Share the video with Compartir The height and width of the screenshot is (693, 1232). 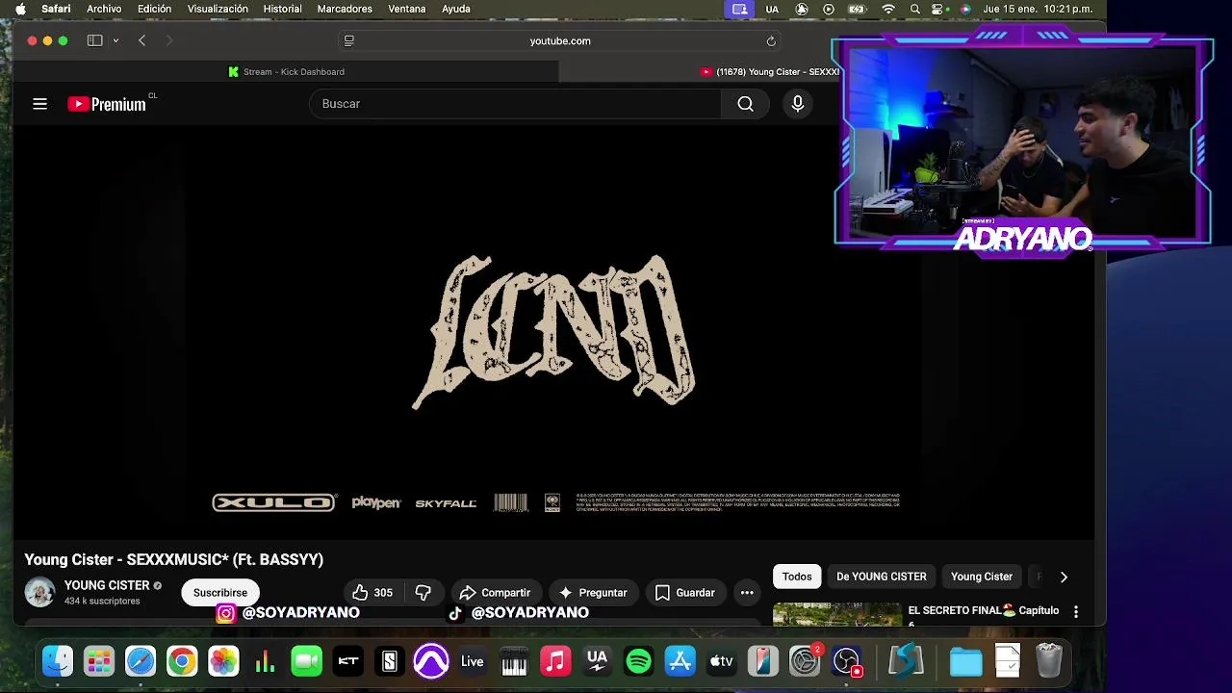495,593
